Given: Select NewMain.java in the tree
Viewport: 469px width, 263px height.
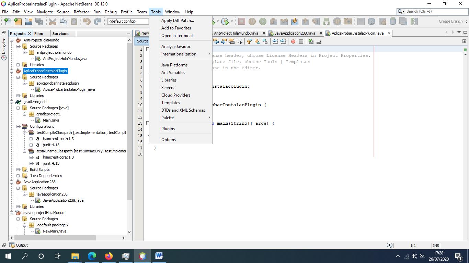Looking at the screenshot, I should [55, 231].
